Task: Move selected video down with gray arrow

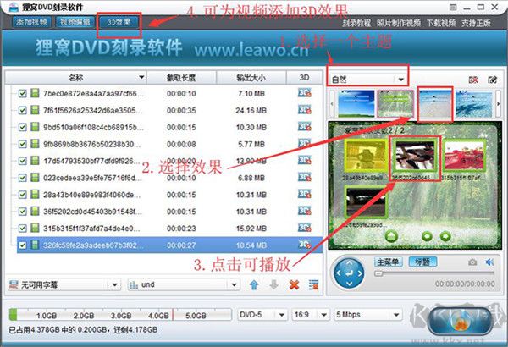Action: click(x=274, y=284)
